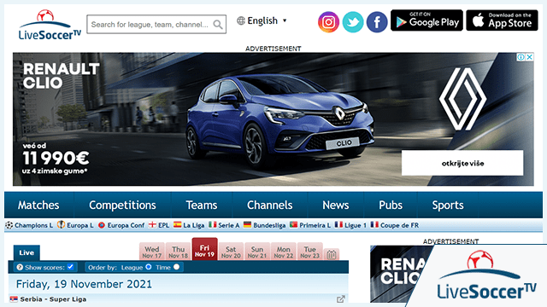Open Serbia Super Liga external link icon
This screenshot has height=307, width=547.
(x=341, y=299)
